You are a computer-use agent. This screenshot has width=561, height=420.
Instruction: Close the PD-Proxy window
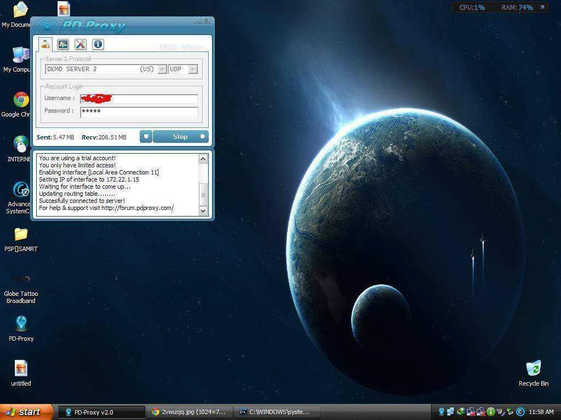point(207,20)
